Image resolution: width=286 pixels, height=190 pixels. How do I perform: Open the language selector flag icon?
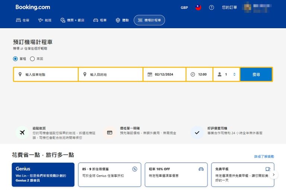(x=198, y=7)
